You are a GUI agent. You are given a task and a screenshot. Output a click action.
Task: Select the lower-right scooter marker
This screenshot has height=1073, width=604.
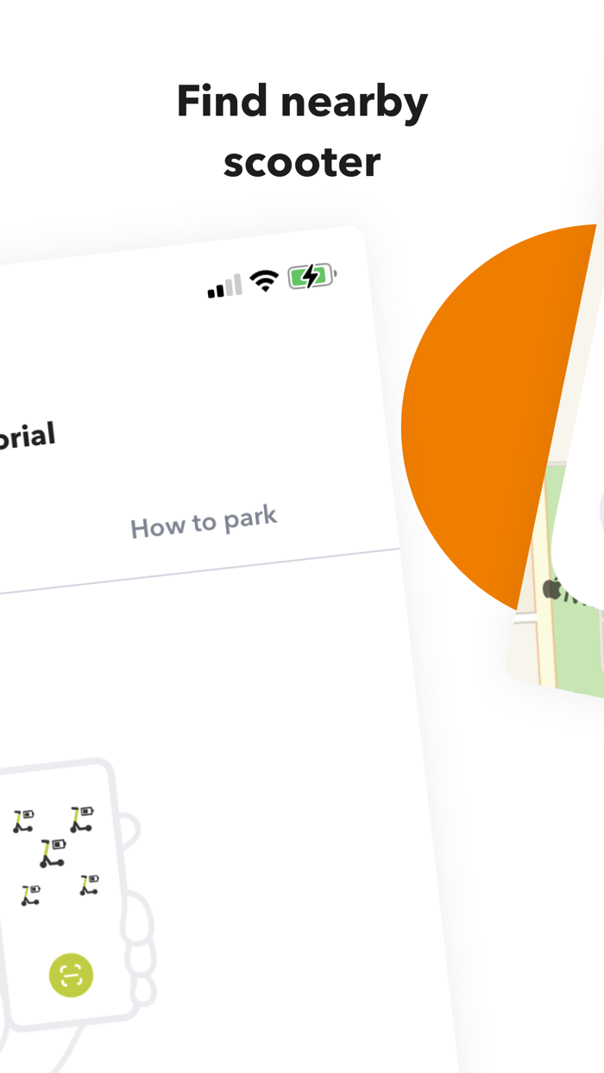click(x=89, y=885)
